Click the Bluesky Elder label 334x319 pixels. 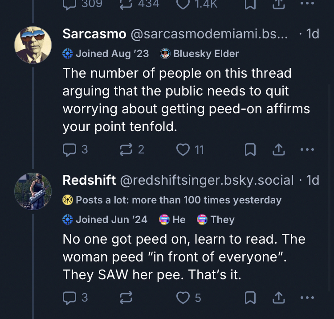[x=200, y=54]
